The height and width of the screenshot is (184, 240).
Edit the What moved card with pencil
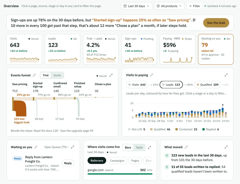point(186,147)
